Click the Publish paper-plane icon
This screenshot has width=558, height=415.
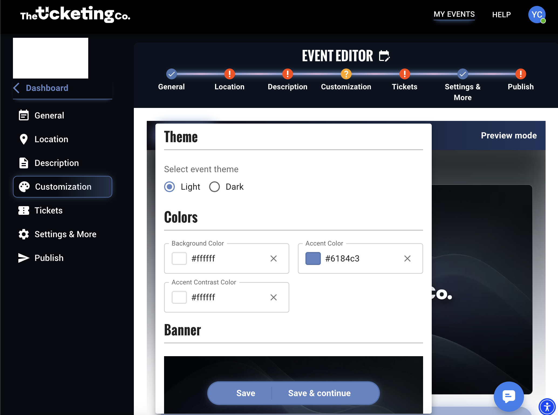click(x=23, y=258)
